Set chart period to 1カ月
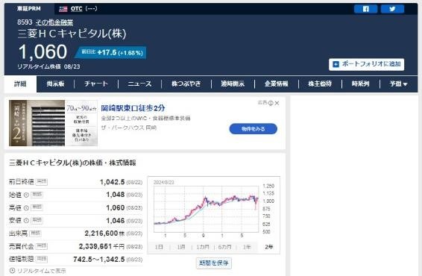 tap(203, 247)
